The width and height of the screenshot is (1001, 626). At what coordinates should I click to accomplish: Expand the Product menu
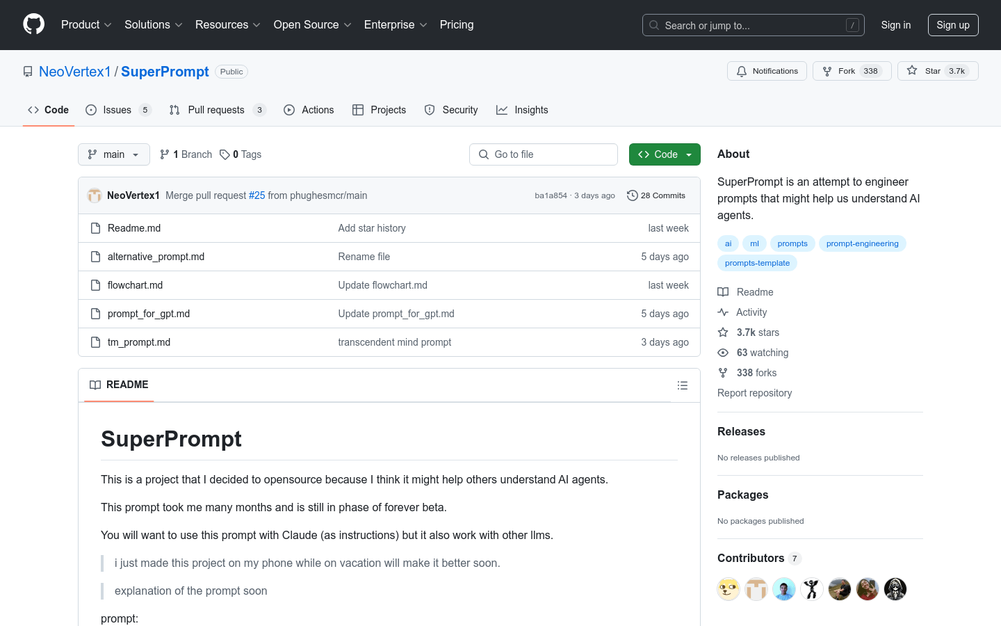pos(86,24)
